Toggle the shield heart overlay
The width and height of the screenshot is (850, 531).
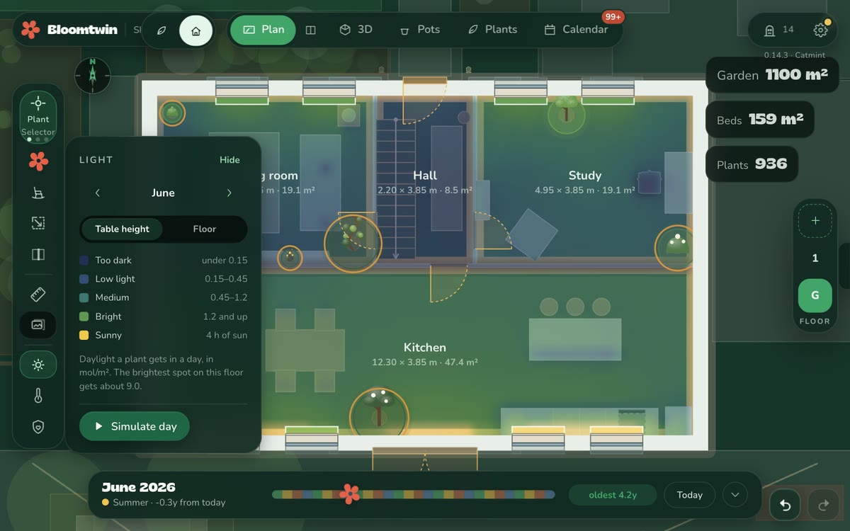[x=38, y=427]
